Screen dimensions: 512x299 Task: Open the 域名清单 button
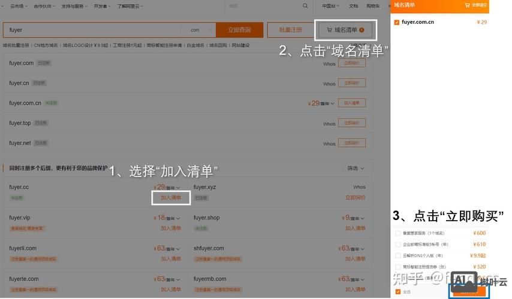(x=345, y=30)
